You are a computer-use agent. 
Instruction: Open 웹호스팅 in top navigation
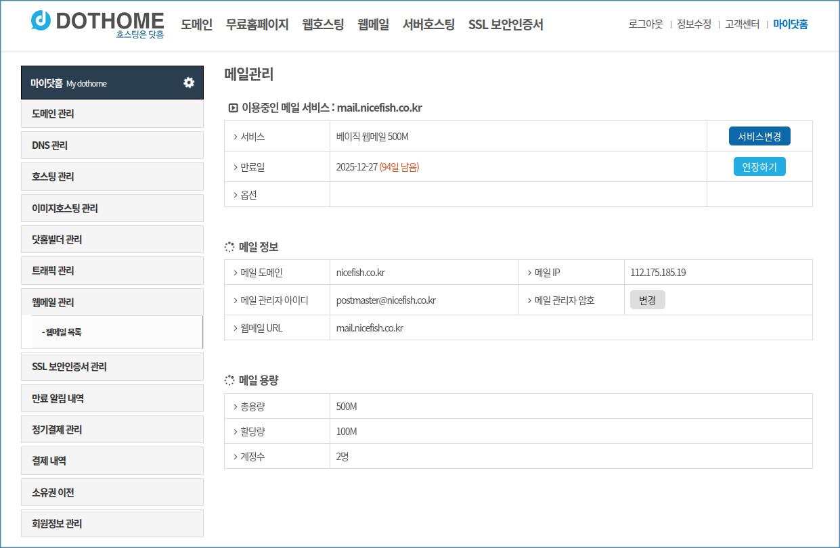[323, 24]
